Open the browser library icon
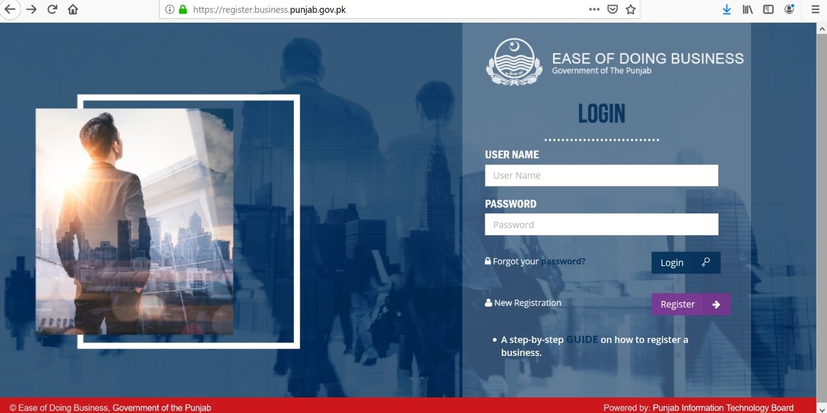This screenshot has height=413, width=827. [748, 10]
